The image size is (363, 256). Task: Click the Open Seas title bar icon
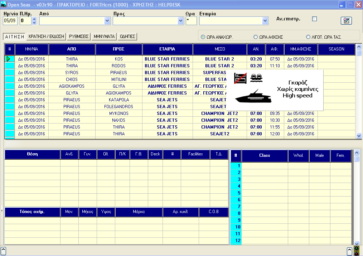[x=4, y=4]
